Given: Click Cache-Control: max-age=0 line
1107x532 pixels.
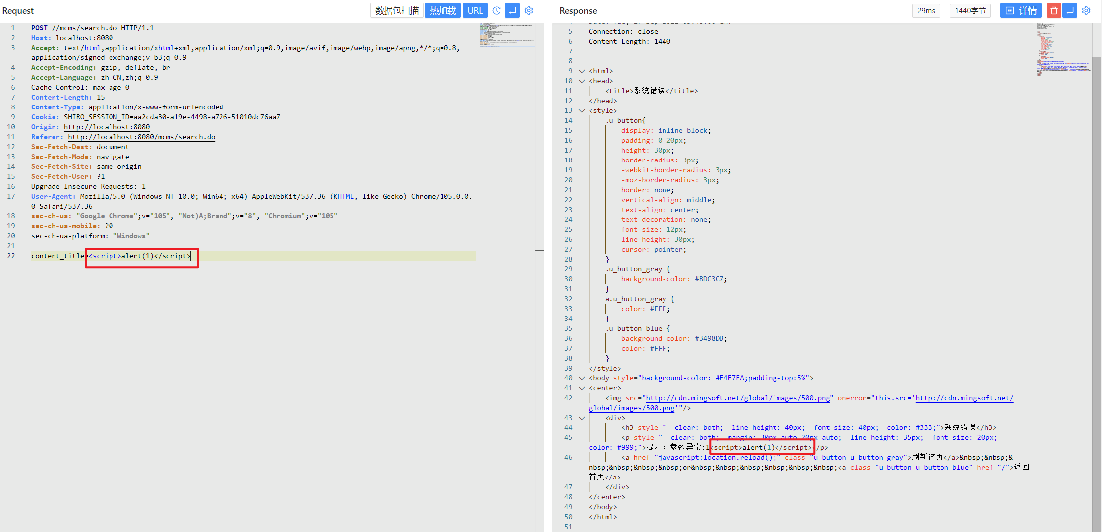Looking at the screenshot, I should tap(80, 87).
